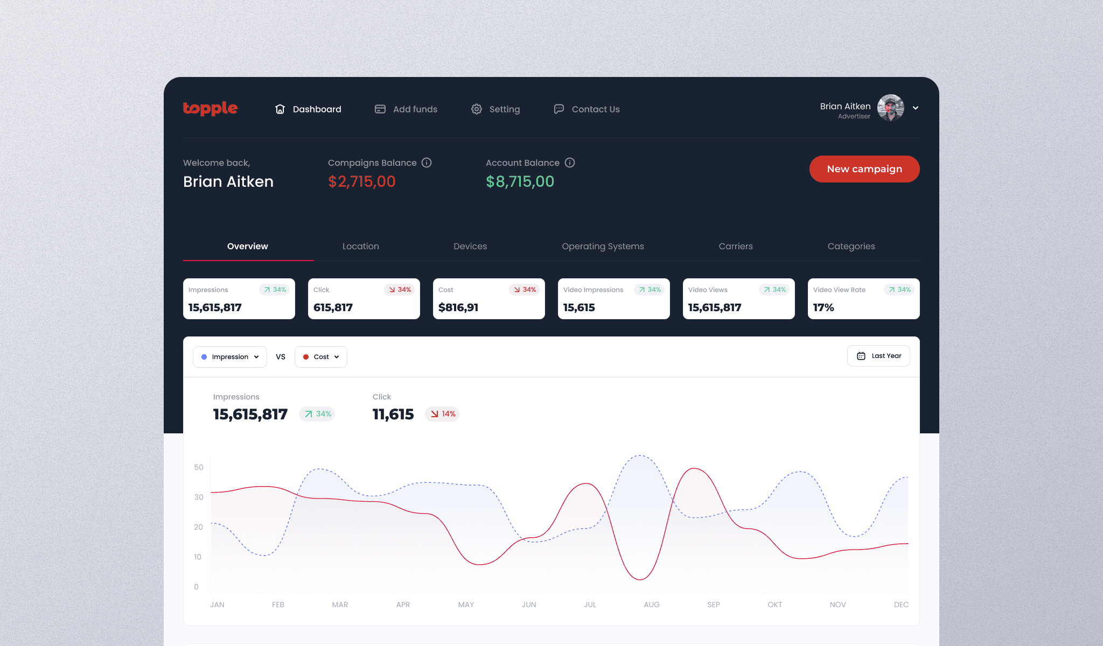Click info icon beside Account Balance
Image resolution: width=1103 pixels, height=646 pixels.
(570, 163)
